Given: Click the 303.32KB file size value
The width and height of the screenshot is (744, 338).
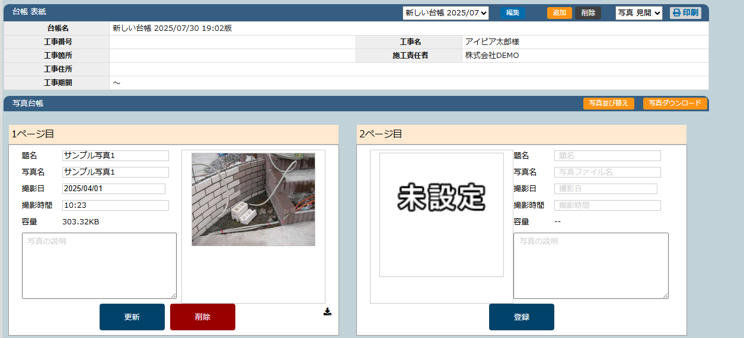Looking at the screenshot, I should (x=82, y=222).
